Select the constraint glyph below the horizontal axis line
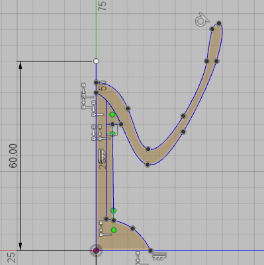 [142, 258]
